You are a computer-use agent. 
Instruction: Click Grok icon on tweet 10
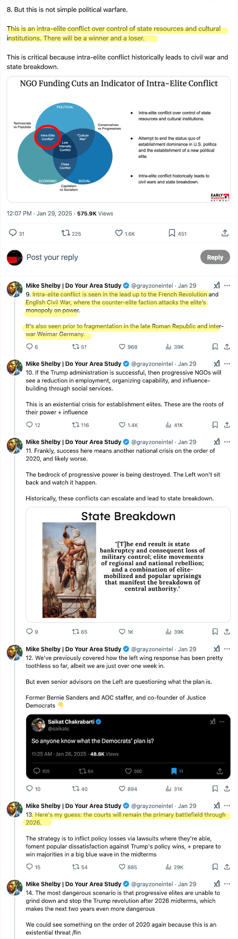point(217,364)
